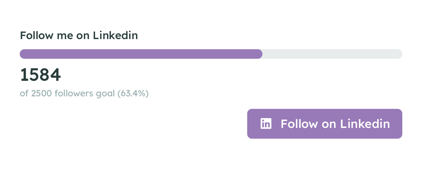Image resolution: width=431 pixels, height=170 pixels.
Task: Click the rounded right end of purple fill
Action: (259, 54)
